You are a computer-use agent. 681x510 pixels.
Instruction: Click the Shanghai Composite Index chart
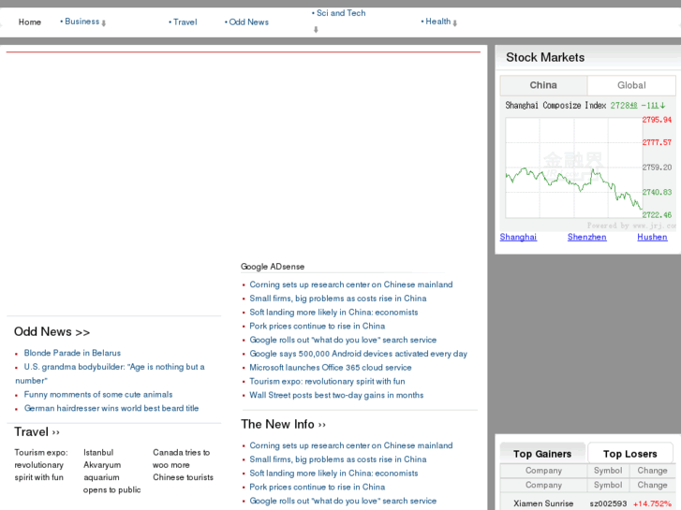(x=590, y=167)
